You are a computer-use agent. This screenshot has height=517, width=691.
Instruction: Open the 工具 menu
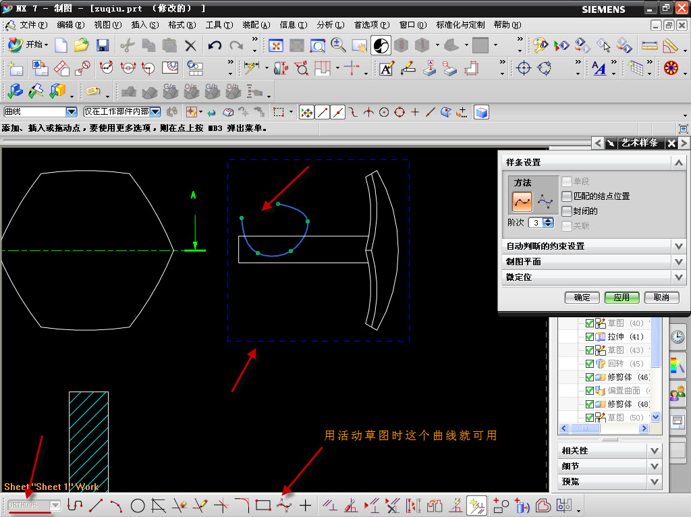coord(219,25)
